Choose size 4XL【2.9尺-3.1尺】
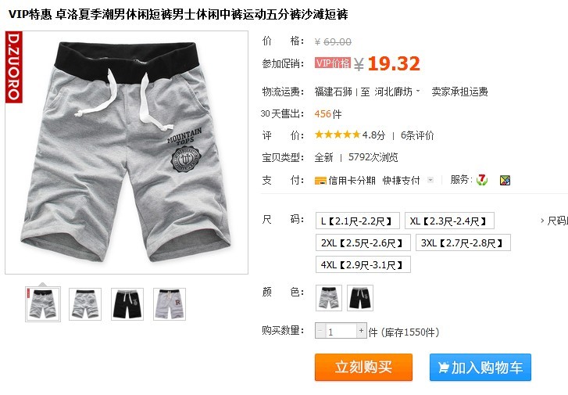568x395 pixels. (363, 264)
